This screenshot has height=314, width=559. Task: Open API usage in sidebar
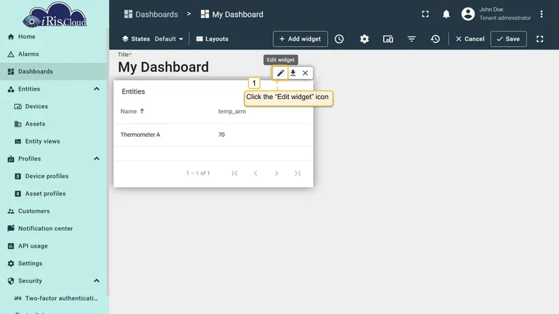click(x=54, y=246)
